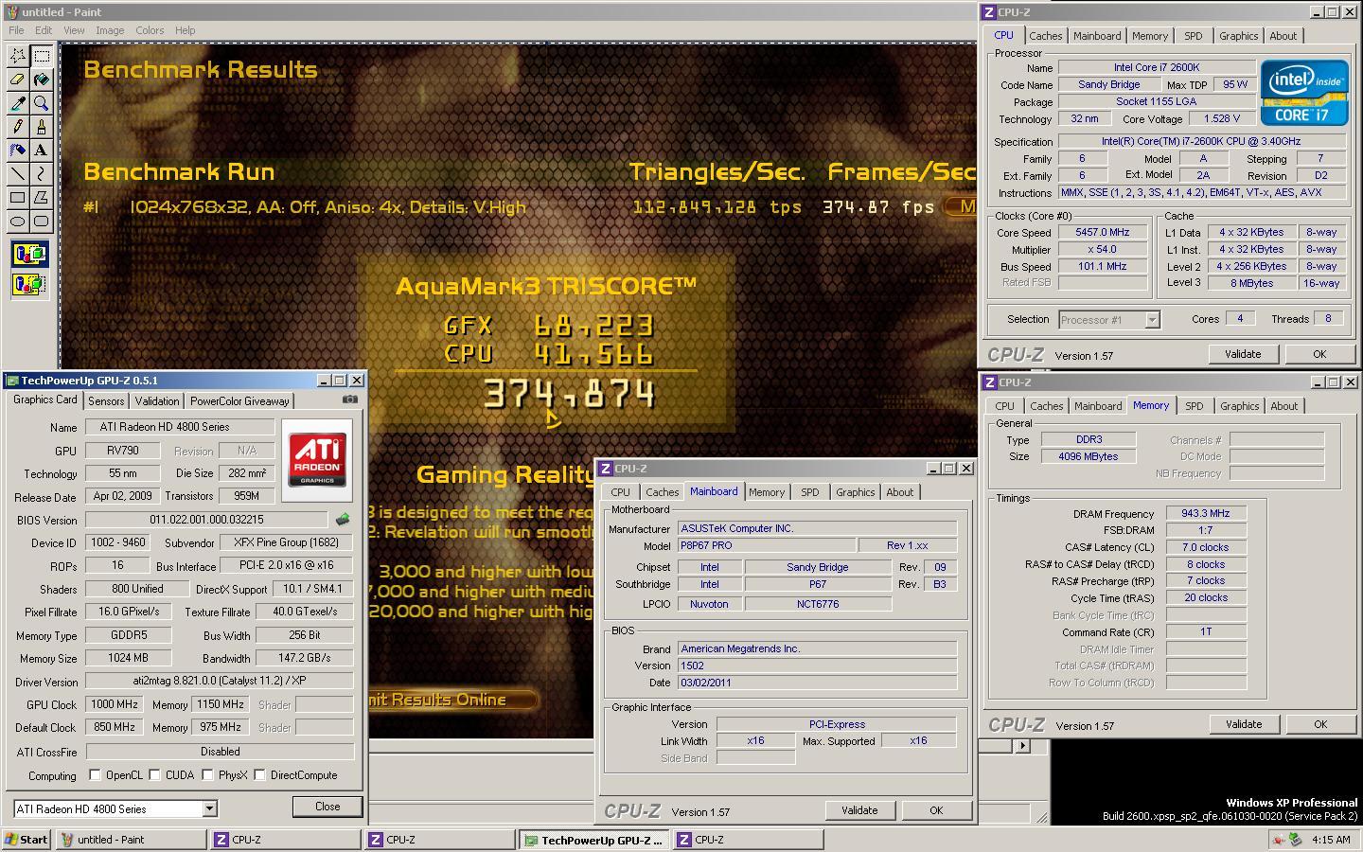The width and height of the screenshot is (1363, 852).
Task: Select the Text tool in Paint
Action: [x=42, y=150]
